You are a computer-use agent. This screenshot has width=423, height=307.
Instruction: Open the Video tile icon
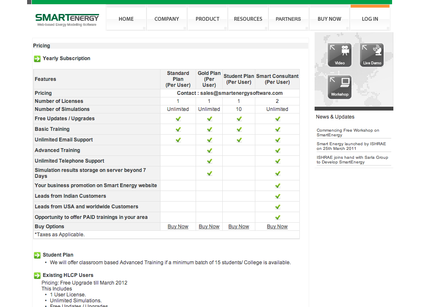340,55
